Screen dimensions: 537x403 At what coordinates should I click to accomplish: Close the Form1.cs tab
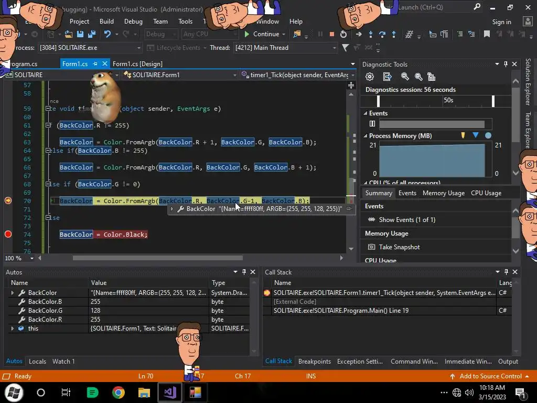coord(105,63)
